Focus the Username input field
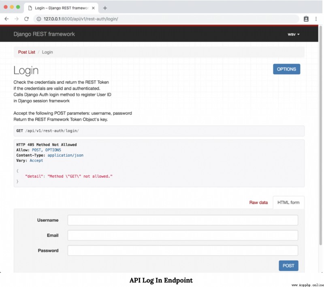The width and height of the screenshot is (324, 287). 183,220
